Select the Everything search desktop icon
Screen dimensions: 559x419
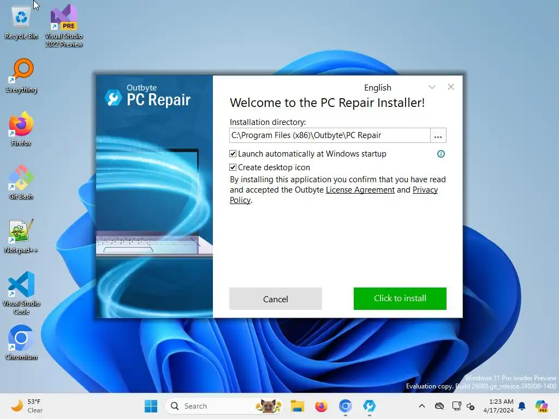coord(21,75)
